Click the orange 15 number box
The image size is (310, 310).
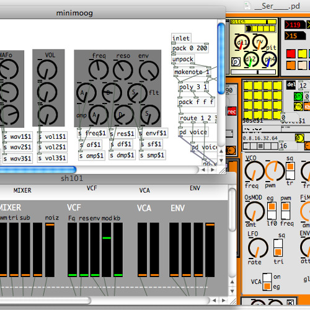pyautogui.click(x=294, y=36)
